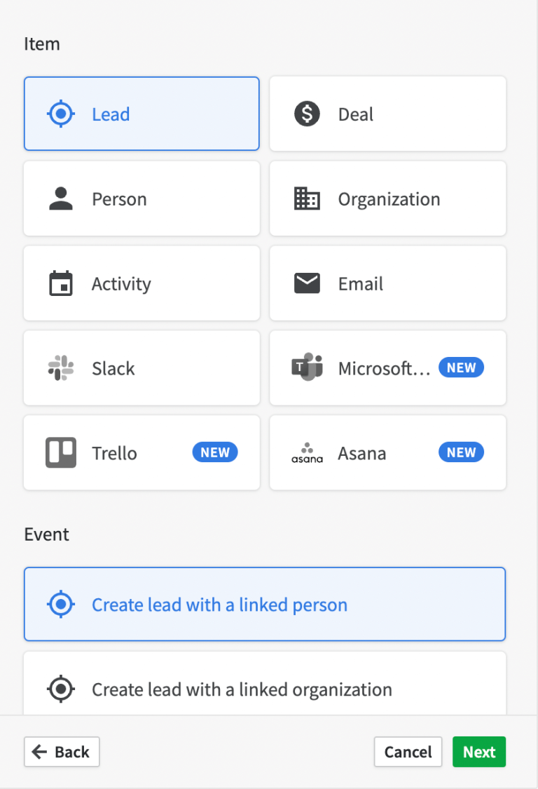Click the Asana logo icon

(x=307, y=452)
